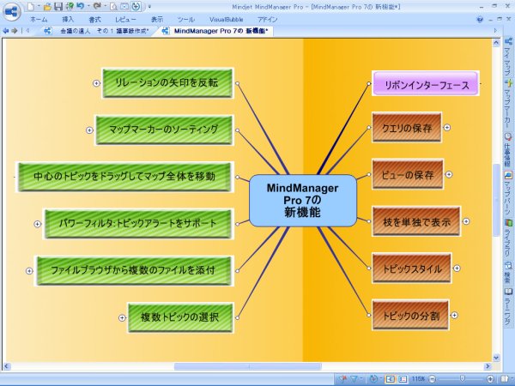Open 仕事情報 side panel

(508, 150)
